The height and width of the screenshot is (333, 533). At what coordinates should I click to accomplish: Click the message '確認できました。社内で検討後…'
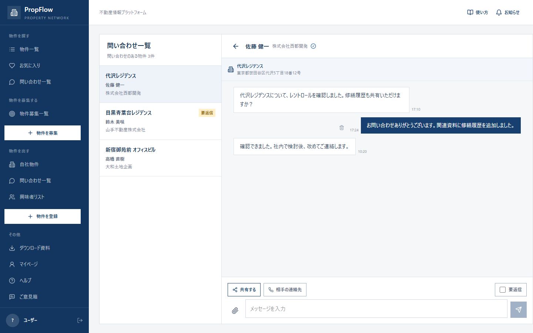click(295, 147)
